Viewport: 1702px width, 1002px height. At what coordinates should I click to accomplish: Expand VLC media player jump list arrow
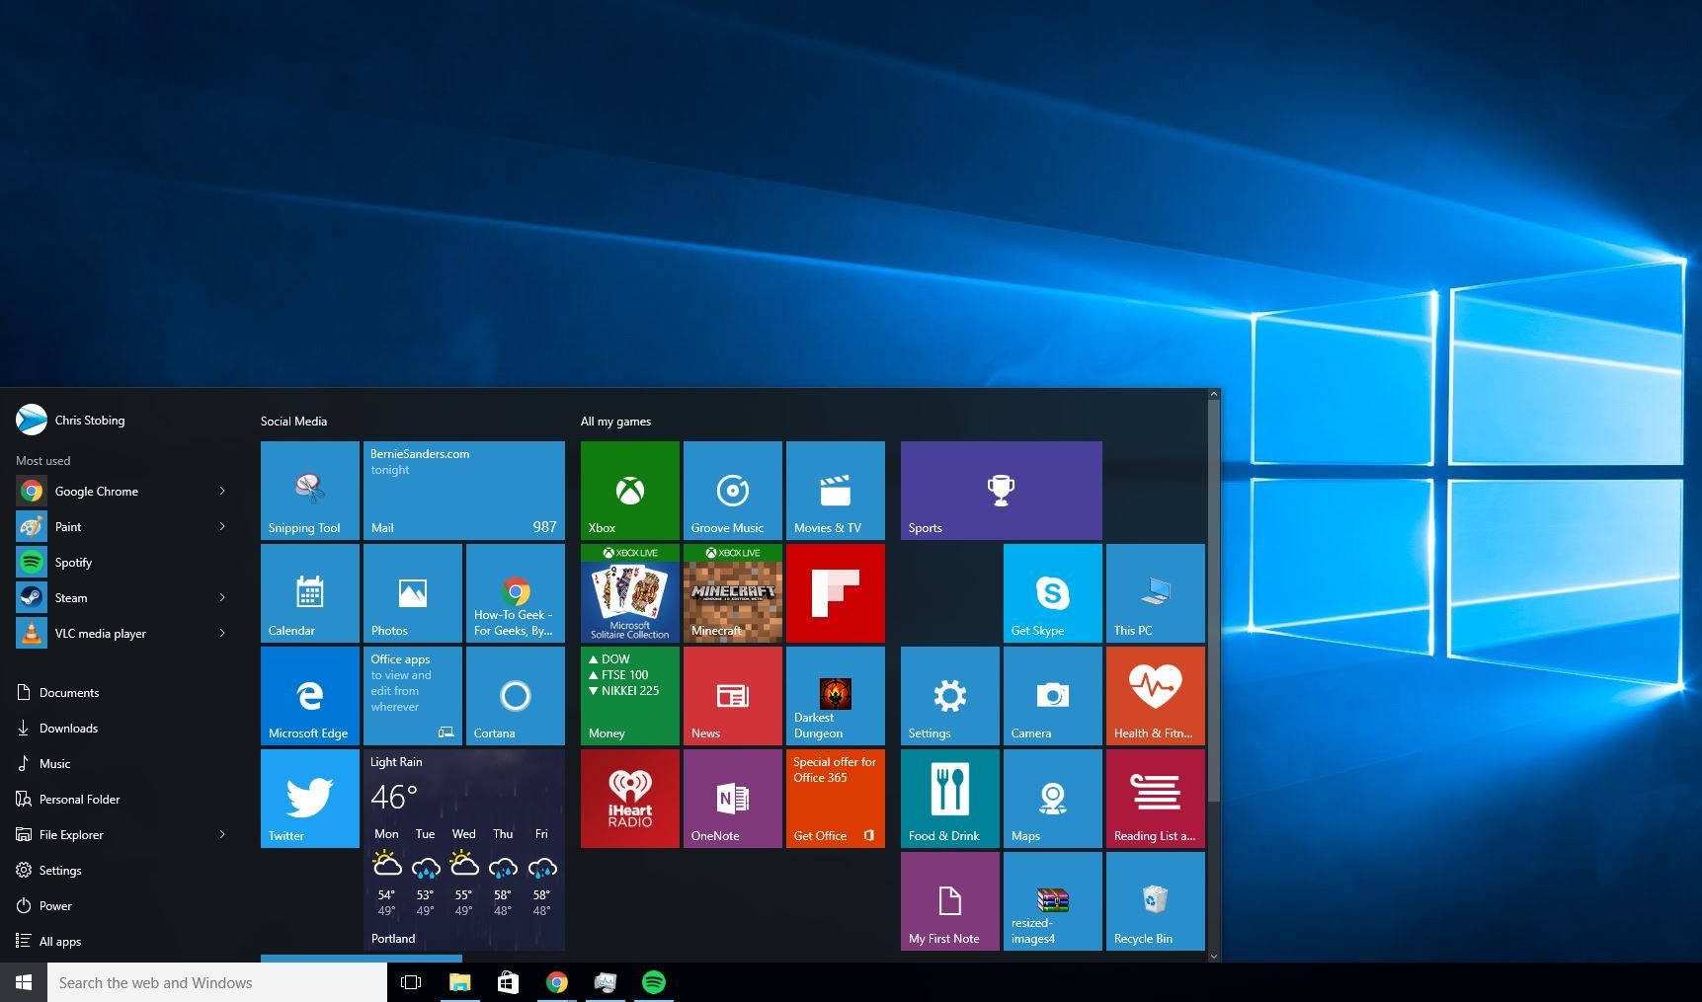click(222, 633)
